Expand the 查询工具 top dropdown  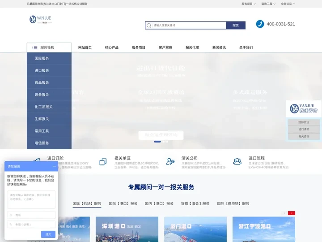pos(268,4)
